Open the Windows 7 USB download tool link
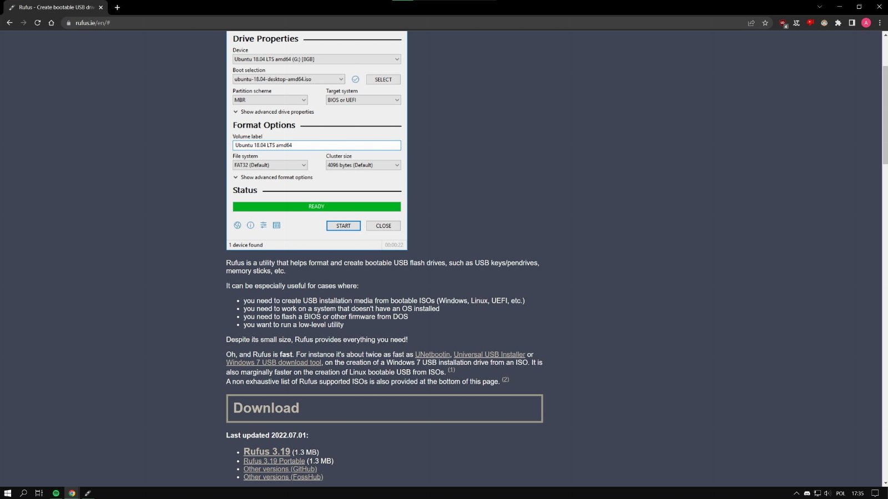Viewport: 888px width, 499px height. [x=274, y=363]
